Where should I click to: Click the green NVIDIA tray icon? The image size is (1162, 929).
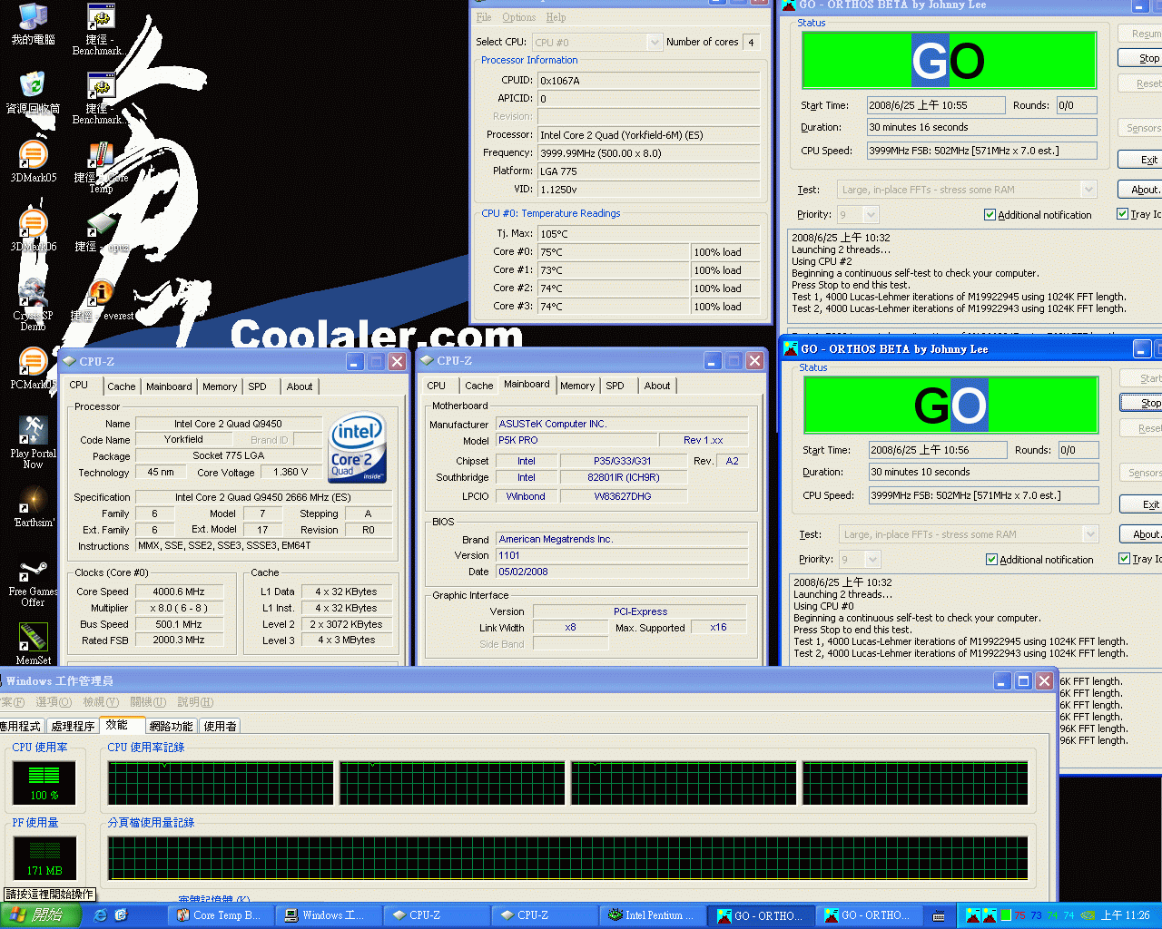1087,915
